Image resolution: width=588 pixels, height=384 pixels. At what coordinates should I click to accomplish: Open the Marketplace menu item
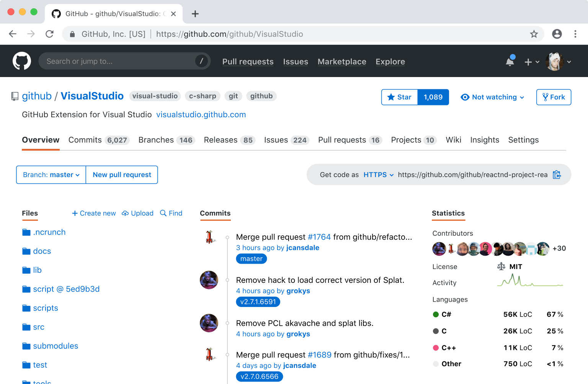[342, 61]
